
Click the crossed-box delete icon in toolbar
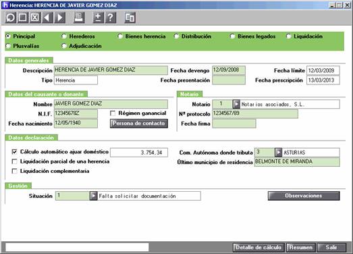35,18
